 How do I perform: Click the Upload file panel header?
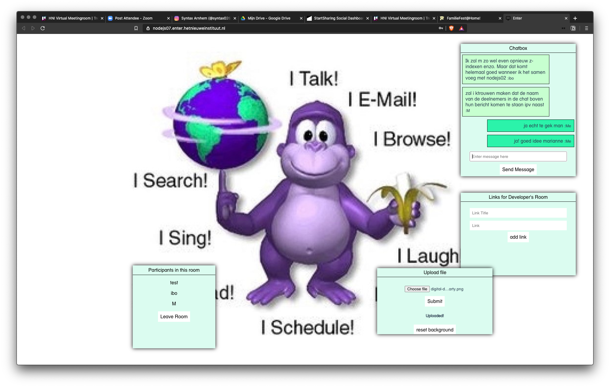pyautogui.click(x=435, y=272)
